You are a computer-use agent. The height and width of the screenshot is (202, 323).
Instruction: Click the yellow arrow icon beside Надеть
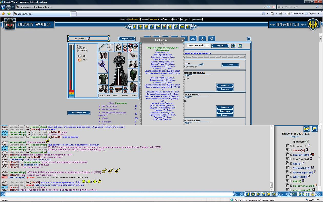click(x=233, y=46)
